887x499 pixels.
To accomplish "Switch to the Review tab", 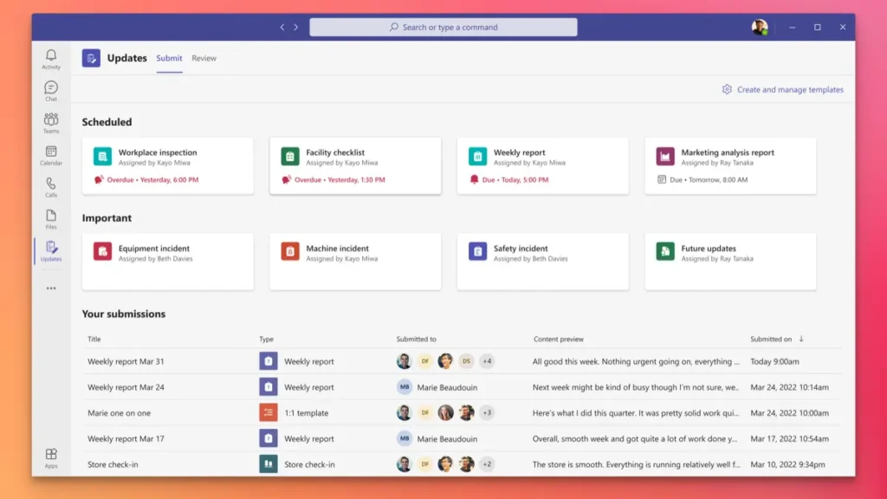I will pos(204,58).
